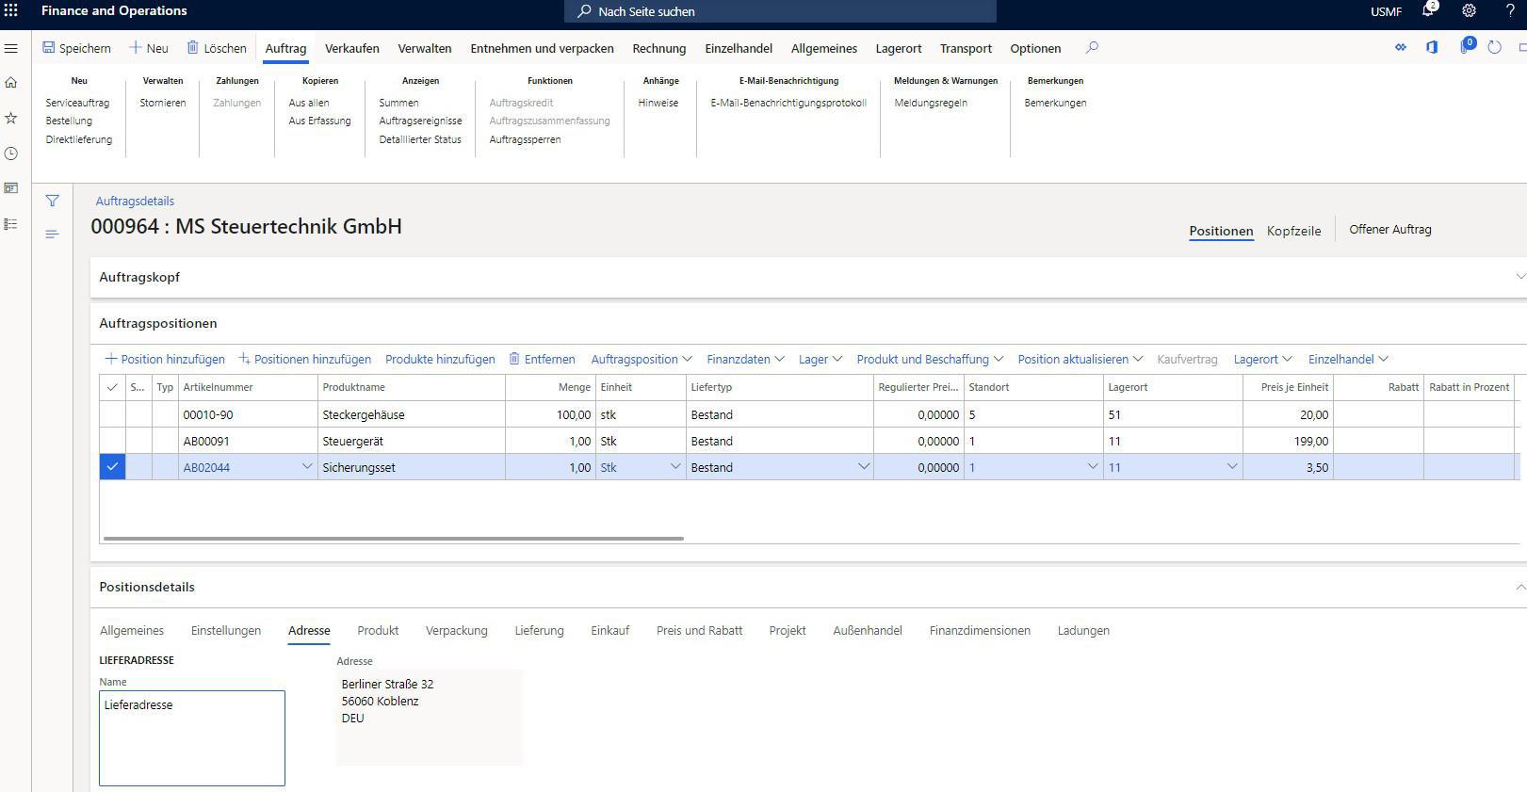This screenshot has width=1527, height=792.
Task: Click Summen in the Anzeigen group
Action: [398, 103]
